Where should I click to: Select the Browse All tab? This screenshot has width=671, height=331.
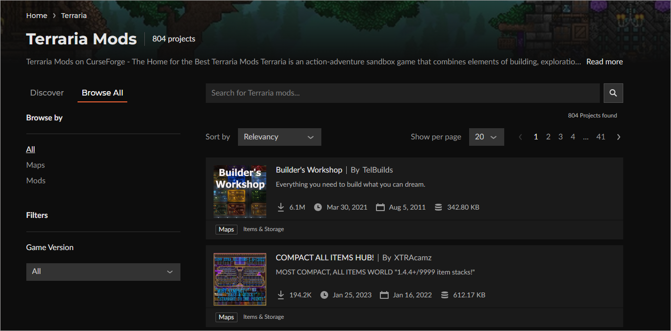[x=102, y=93]
